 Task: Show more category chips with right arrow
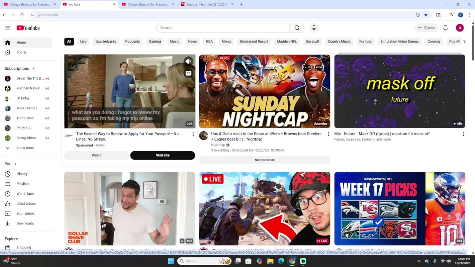pos(464,42)
